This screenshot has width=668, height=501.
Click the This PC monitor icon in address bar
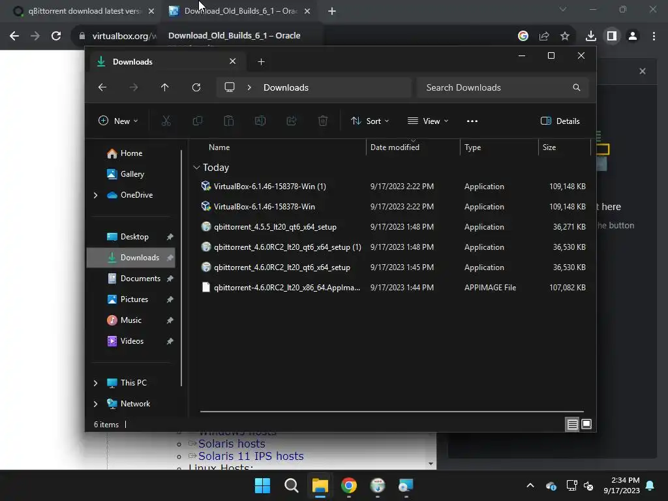230,87
